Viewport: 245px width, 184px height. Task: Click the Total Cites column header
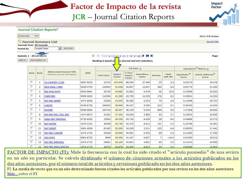tap(103, 75)
